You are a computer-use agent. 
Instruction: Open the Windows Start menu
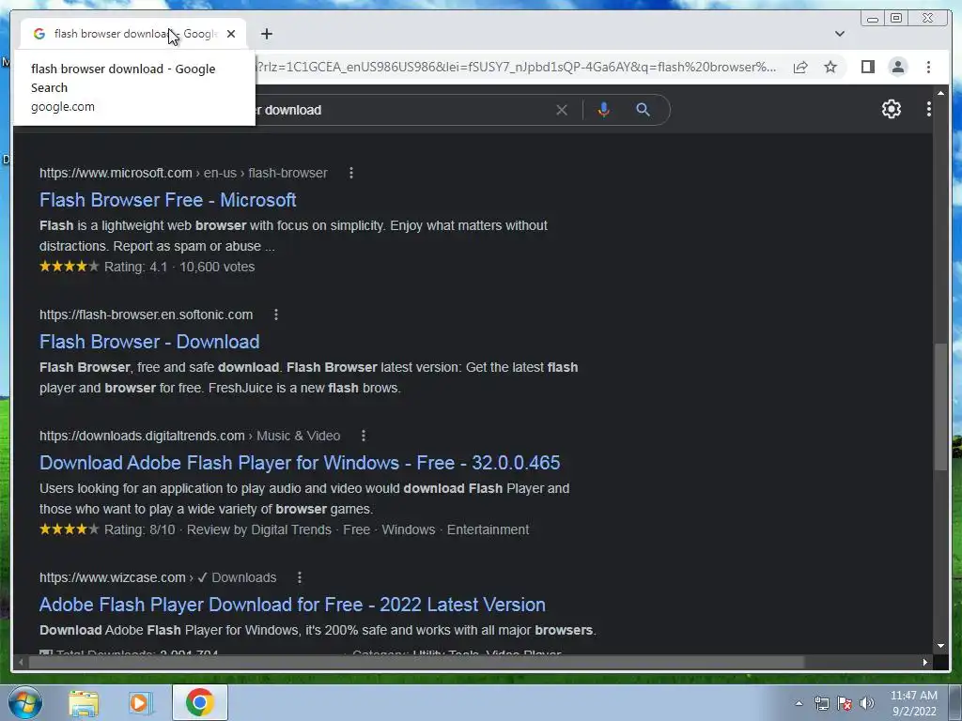point(24,702)
